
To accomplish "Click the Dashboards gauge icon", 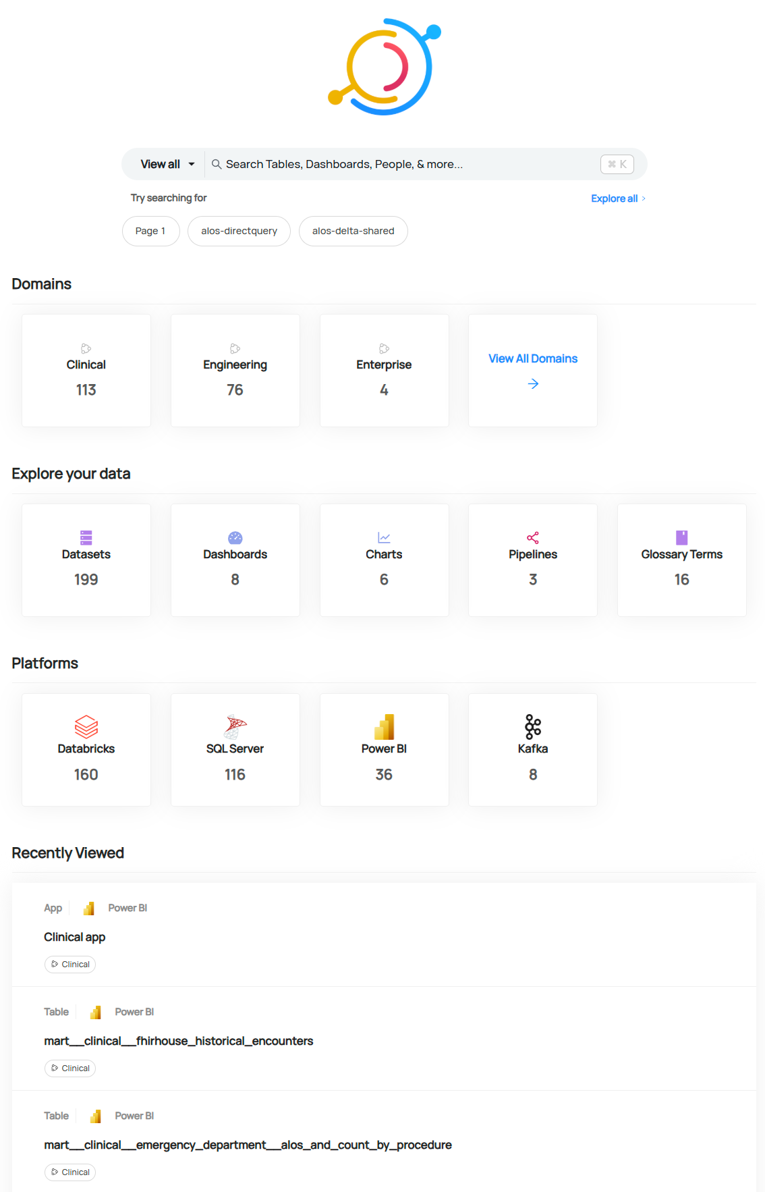I will [x=235, y=537].
